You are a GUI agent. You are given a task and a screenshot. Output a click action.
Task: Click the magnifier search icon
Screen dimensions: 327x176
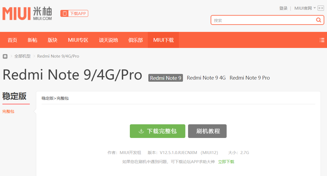[318, 20]
